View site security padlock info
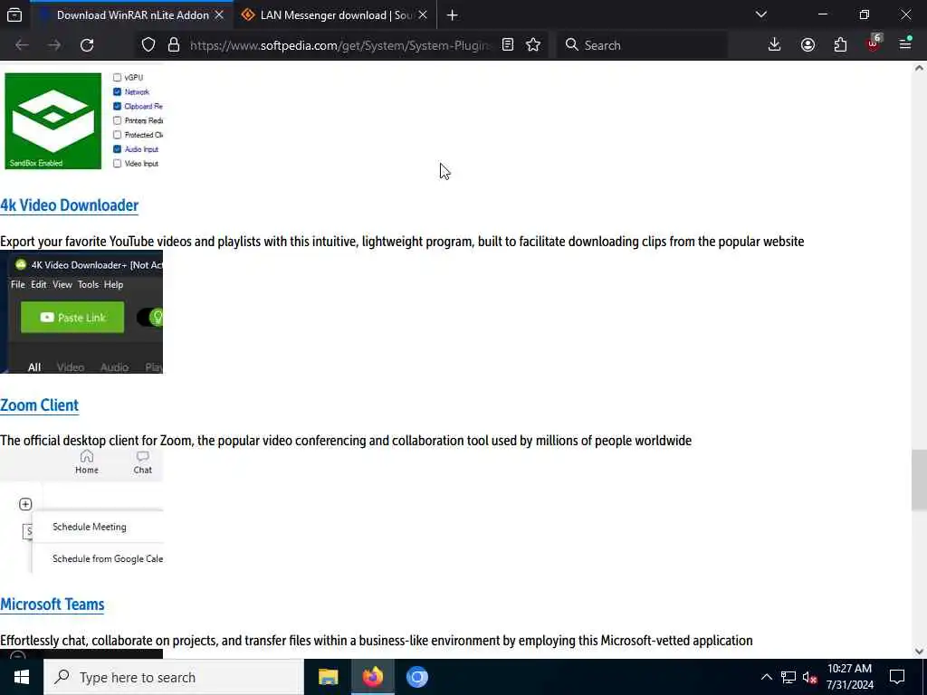 (173, 45)
